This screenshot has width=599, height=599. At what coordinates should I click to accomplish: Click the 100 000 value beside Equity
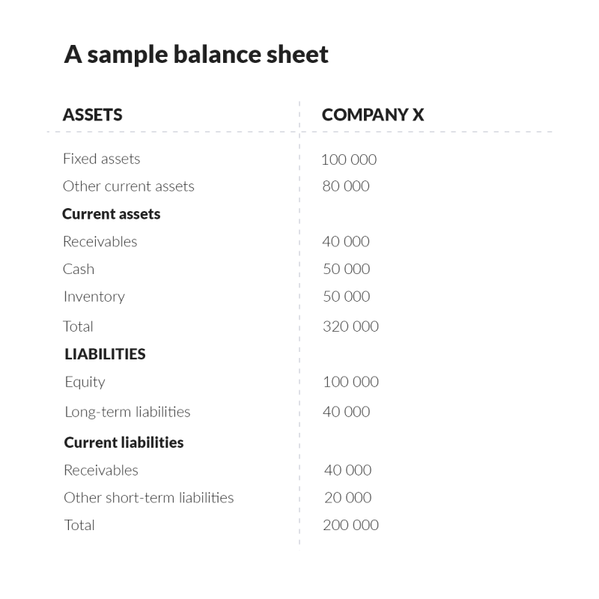(x=350, y=382)
